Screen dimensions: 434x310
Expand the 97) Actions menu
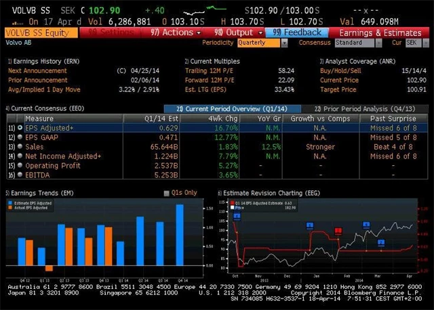coord(176,32)
